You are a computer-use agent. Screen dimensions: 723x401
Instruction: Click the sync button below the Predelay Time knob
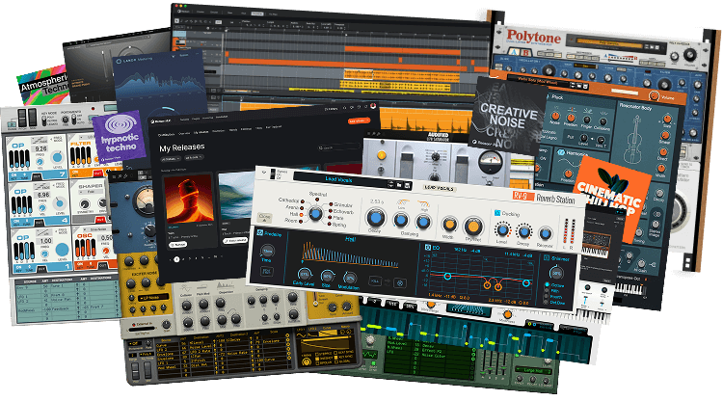pos(266,272)
